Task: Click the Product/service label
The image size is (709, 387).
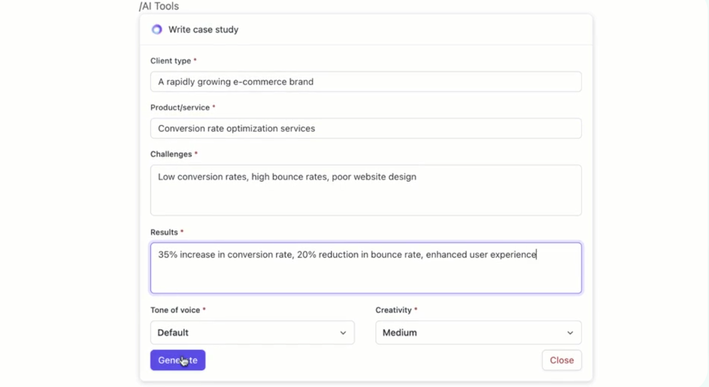Action: 180,107
